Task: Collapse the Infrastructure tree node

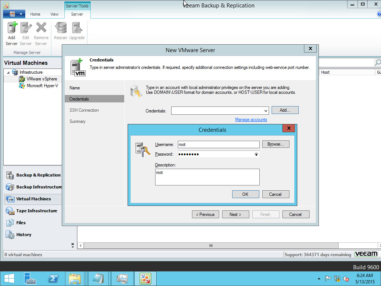Action: click(8, 73)
